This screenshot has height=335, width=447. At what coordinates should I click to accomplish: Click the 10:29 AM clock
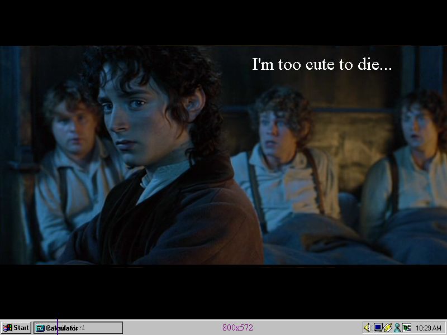point(429,328)
